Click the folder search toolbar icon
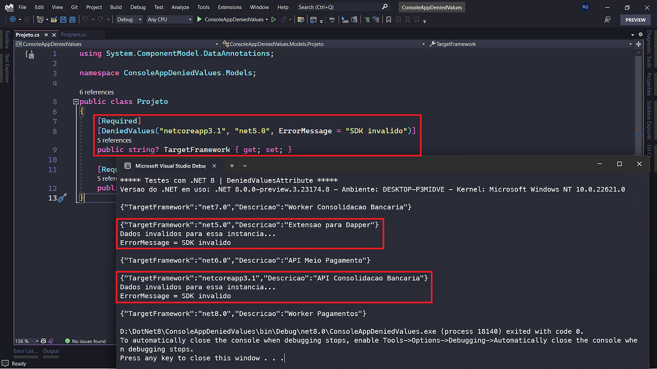Screen dimensions: 657x369 (x=301, y=20)
